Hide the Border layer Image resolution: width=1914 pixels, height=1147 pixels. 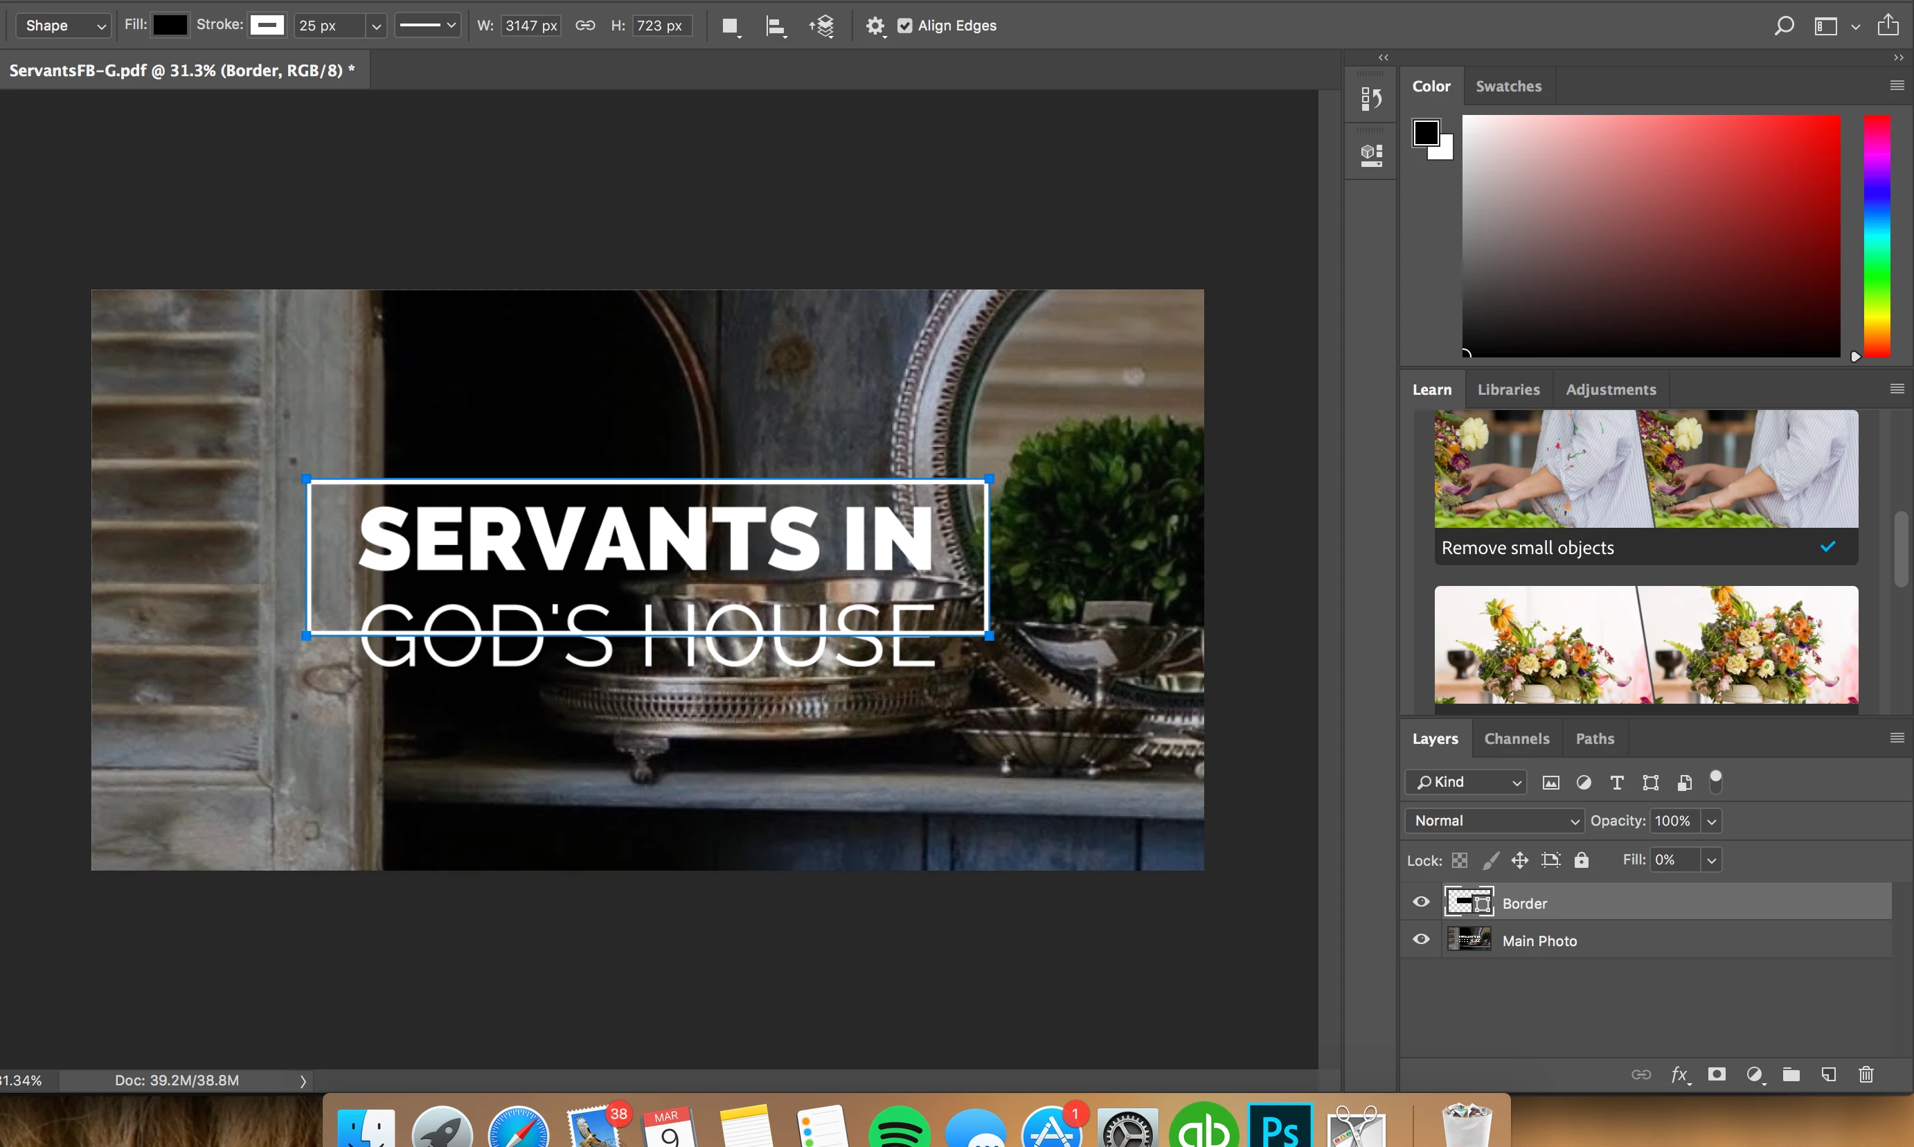tap(1421, 902)
